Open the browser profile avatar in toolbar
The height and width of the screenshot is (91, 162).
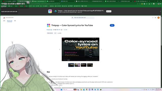tap(154, 4)
